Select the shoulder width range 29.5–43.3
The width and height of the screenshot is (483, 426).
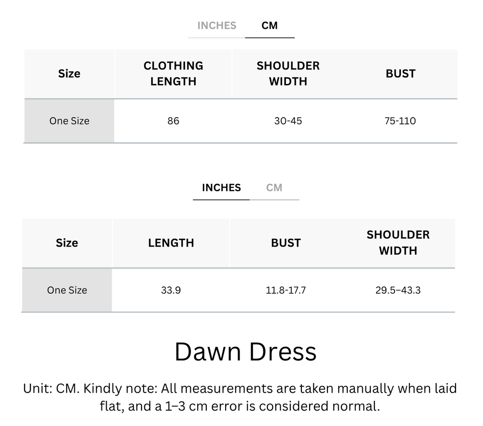(x=398, y=290)
